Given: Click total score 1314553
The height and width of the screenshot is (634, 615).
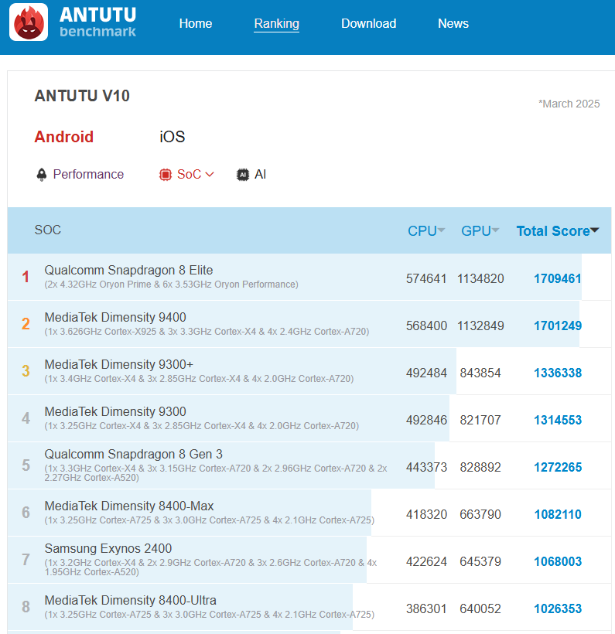Looking at the screenshot, I should [x=558, y=420].
